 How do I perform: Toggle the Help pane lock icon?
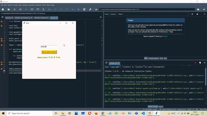point(197,14)
